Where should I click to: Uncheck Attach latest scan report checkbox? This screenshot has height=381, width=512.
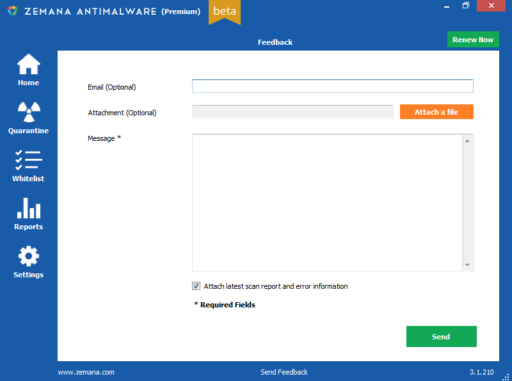(x=196, y=286)
